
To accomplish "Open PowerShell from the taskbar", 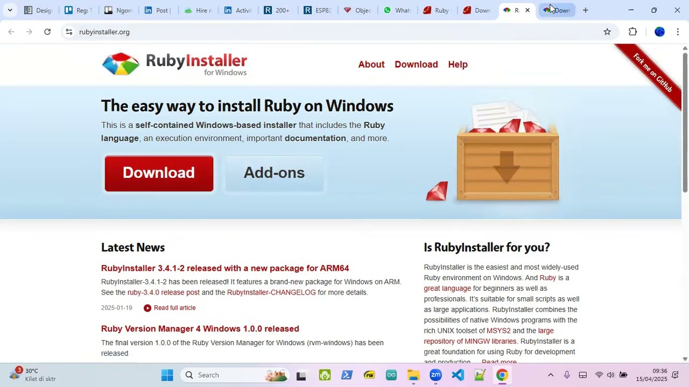I will [x=347, y=375].
